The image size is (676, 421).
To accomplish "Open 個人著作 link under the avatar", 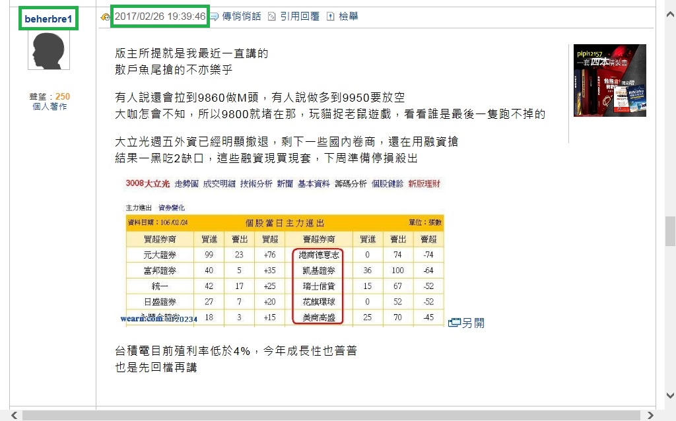I will [x=50, y=106].
